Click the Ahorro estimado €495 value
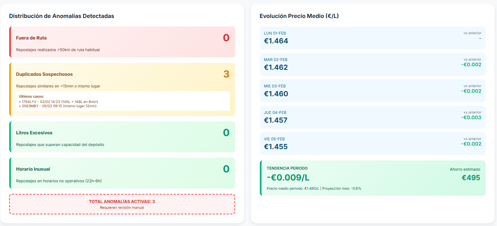This screenshot has height=226, width=497. click(471, 178)
